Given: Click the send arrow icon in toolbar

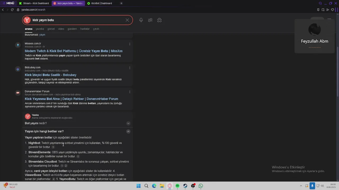Looking at the screenshot, I should 328,10.
